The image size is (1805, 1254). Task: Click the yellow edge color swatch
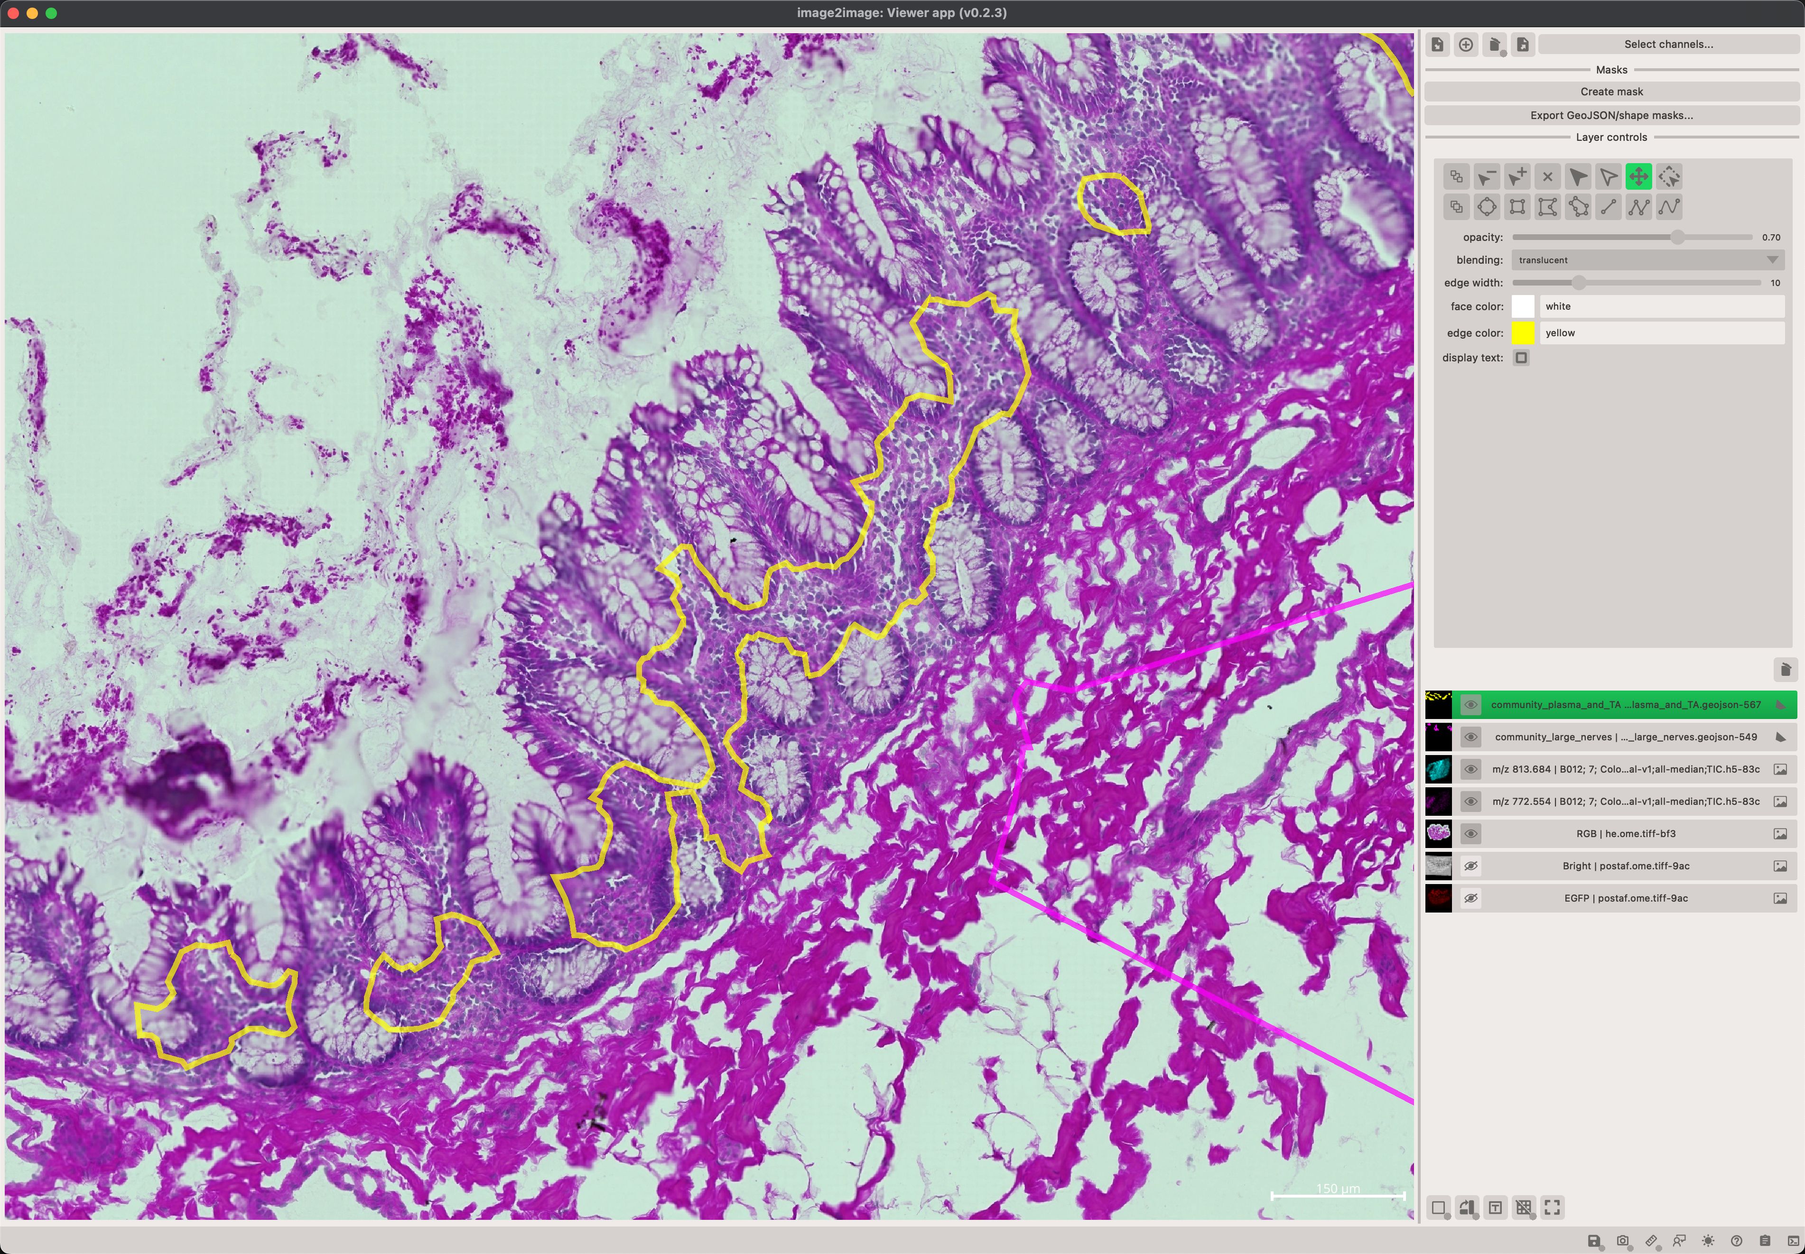click(1523, 333)
